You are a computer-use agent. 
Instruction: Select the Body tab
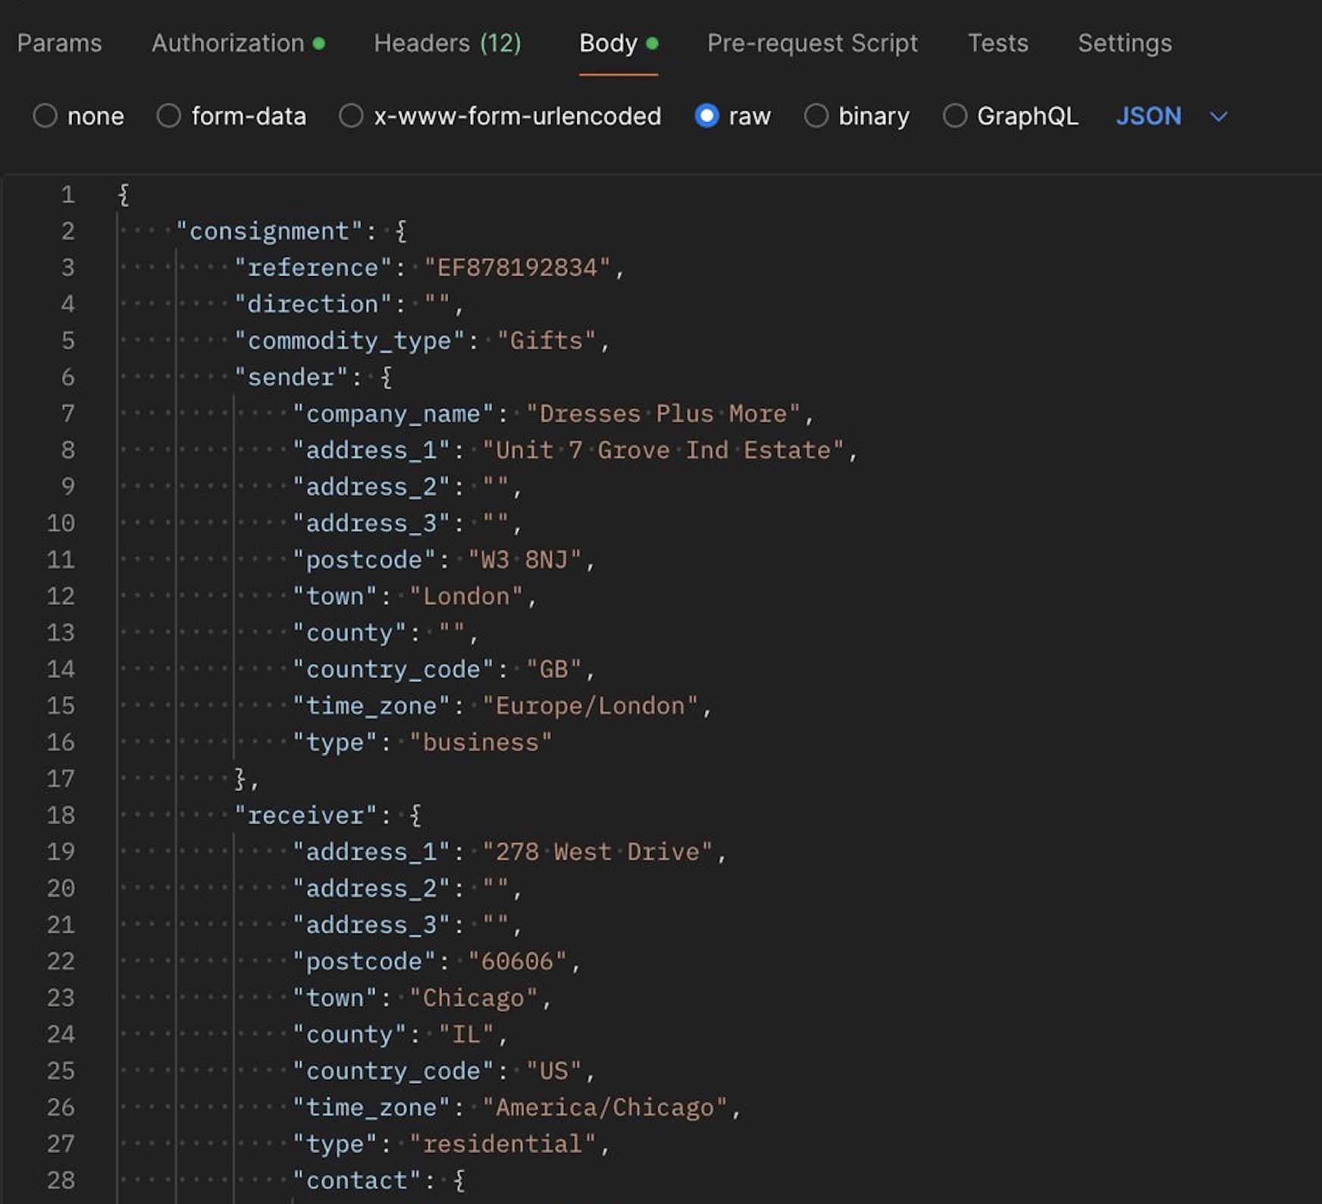619,43
